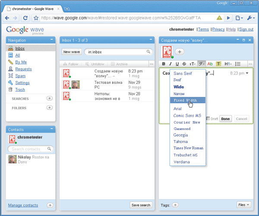Click Manage contacts link

pos(23,205)
